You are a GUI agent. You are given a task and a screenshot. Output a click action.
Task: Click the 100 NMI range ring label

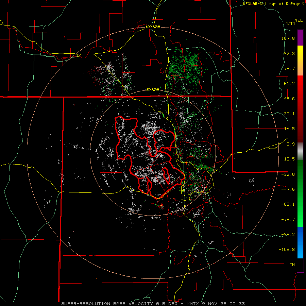pyautogui.click(x=153, y=27)
